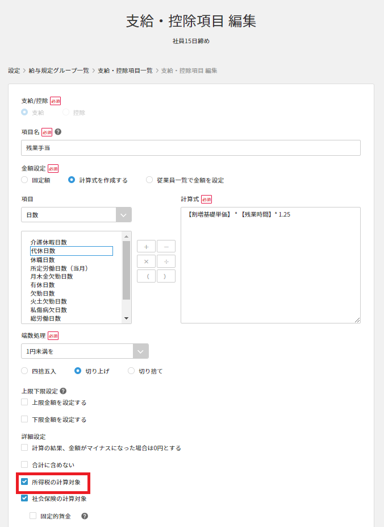The height and width of the screenshot is (527, 384).
Task: Go to 給与規定グループ一覧 breadcrumb link
Action: coord(59,70)
